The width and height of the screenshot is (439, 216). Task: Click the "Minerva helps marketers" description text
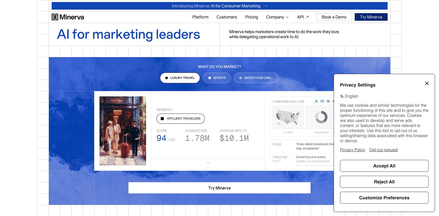(x=284, y=34)
